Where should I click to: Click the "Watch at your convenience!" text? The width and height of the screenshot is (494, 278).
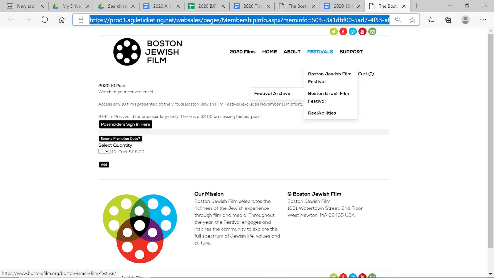(x=126, y=92)
